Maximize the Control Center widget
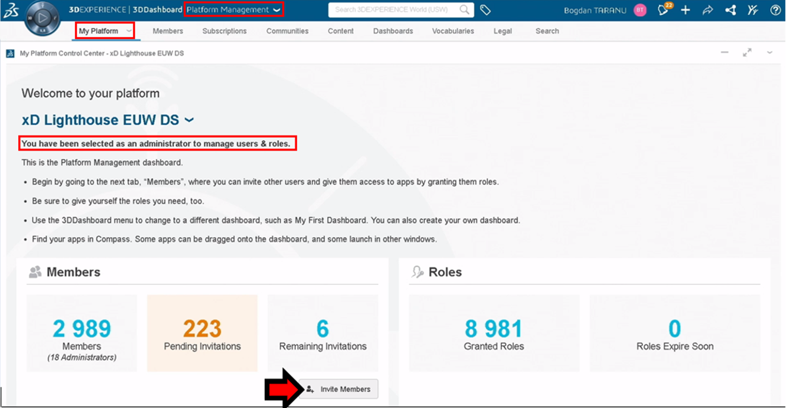This screenshot has height=408, width=786. (x=747, y=53)
